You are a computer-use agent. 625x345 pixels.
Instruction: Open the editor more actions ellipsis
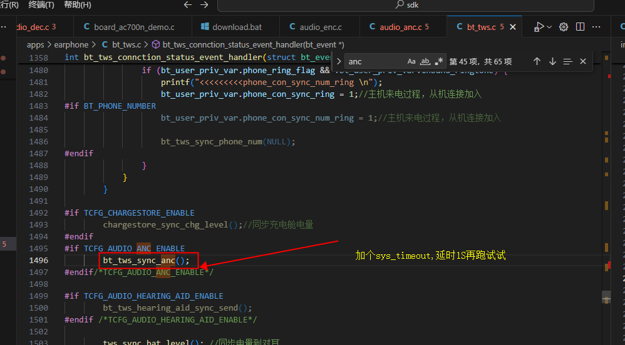click(x=596, y=27)
